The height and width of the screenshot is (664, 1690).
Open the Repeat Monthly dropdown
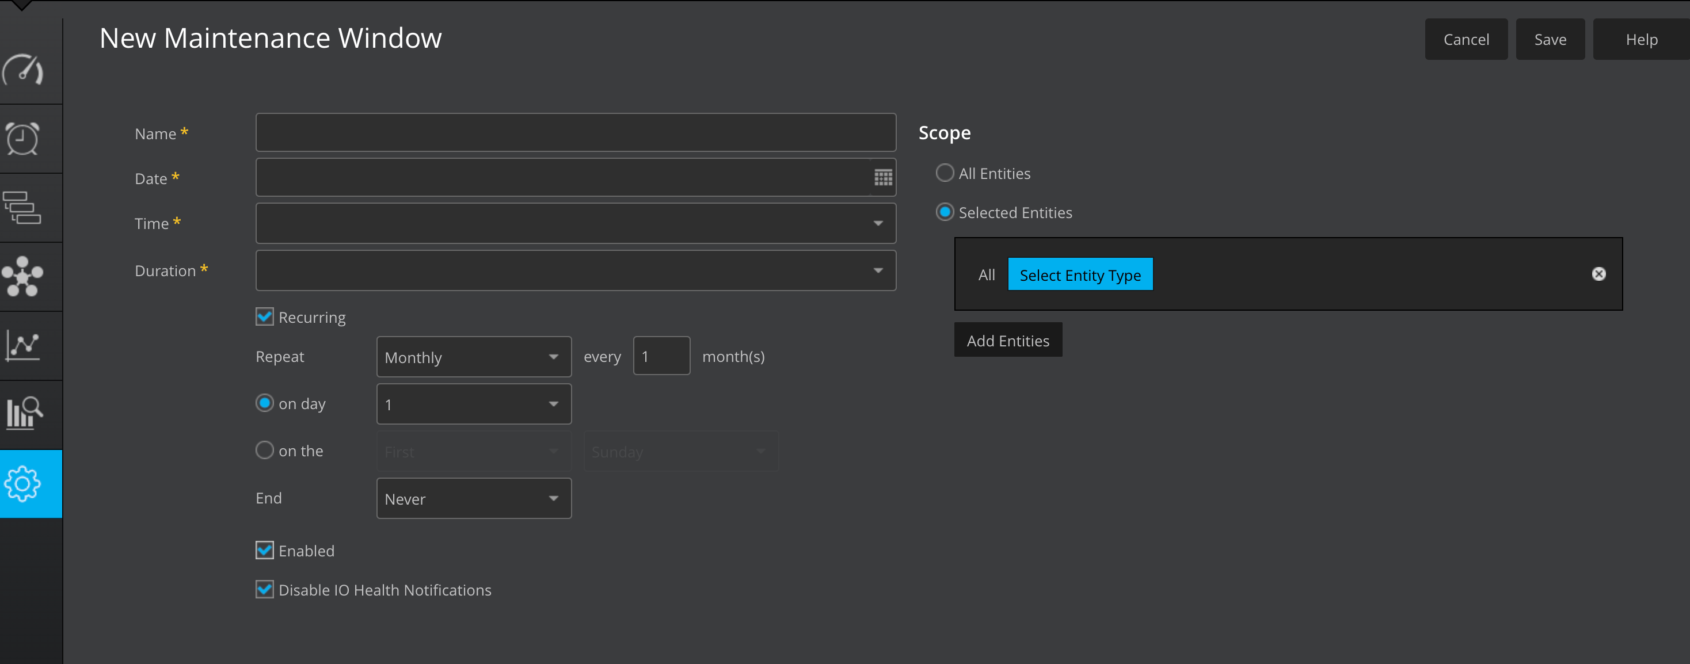pos(474,357)
